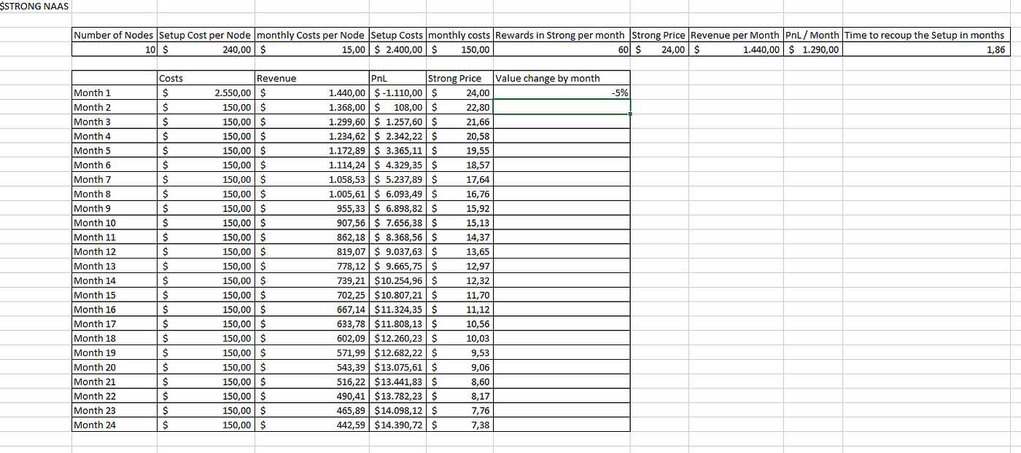
Task: Select the Month 1 row label
Action: [x=114, y=92]
